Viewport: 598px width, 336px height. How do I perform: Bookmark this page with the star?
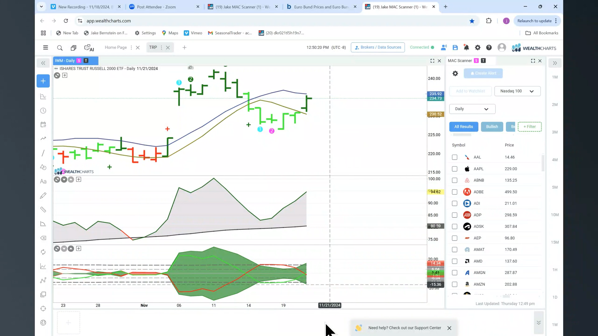coord(472,21)
